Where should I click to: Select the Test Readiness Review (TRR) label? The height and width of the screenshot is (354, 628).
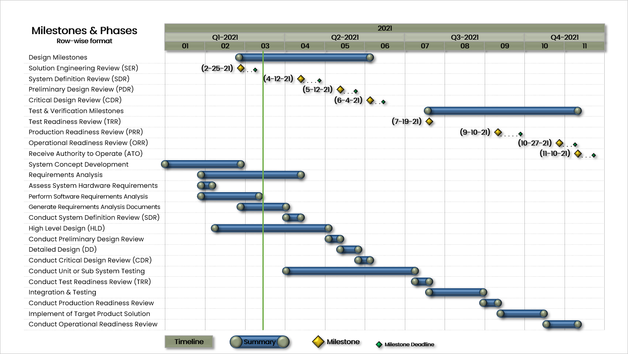tap(75, 122)
